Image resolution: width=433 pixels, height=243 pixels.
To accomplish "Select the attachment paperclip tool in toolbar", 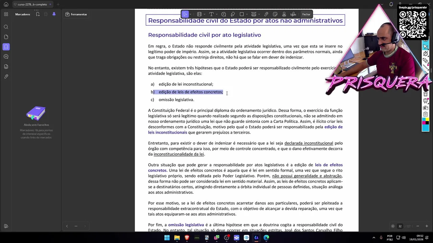I will pos(266,14).
